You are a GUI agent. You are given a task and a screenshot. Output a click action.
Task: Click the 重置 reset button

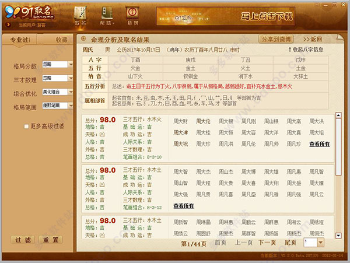(50, 240)
